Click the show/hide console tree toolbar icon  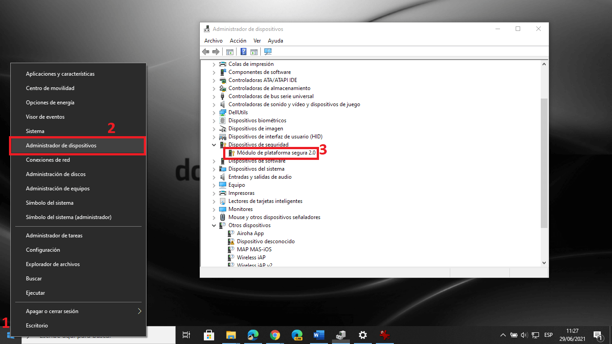point(229,52)
